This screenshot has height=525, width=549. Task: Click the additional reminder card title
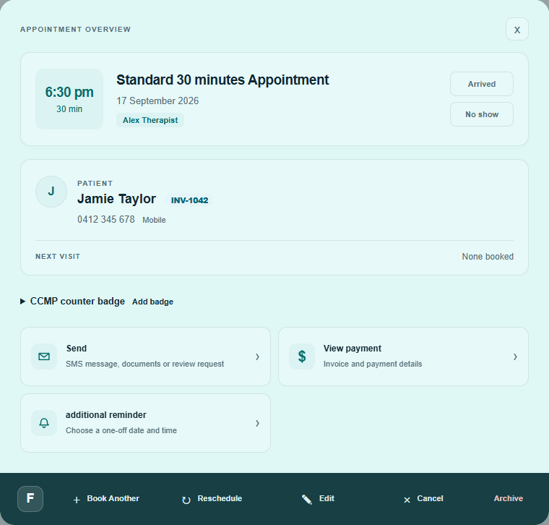pos(106,415)
